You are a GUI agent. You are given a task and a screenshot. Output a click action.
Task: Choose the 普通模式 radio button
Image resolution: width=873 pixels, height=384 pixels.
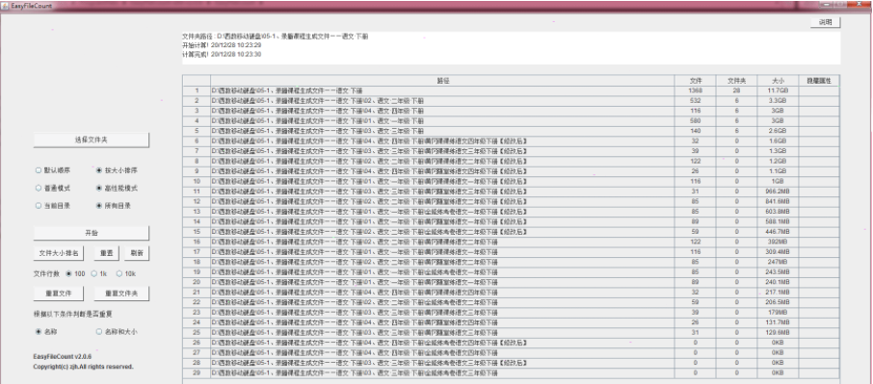click(x=53, y=189)
